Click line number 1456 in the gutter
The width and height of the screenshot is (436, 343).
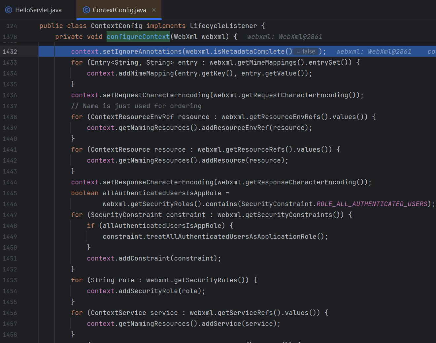[x=10, y=313]
